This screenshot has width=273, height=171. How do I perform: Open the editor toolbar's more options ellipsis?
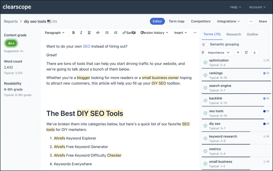click(195, 33)
